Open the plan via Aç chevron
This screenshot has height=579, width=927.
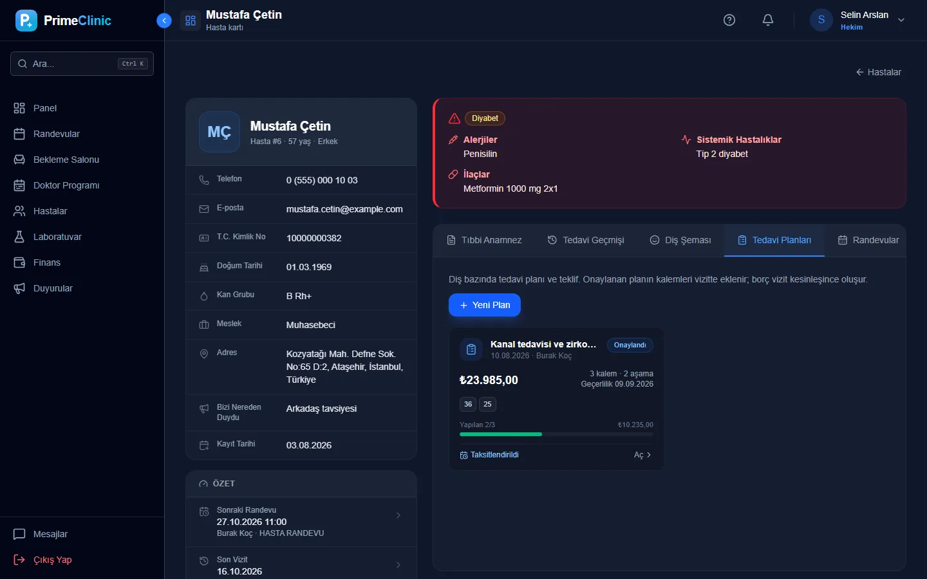coord(642,455)
